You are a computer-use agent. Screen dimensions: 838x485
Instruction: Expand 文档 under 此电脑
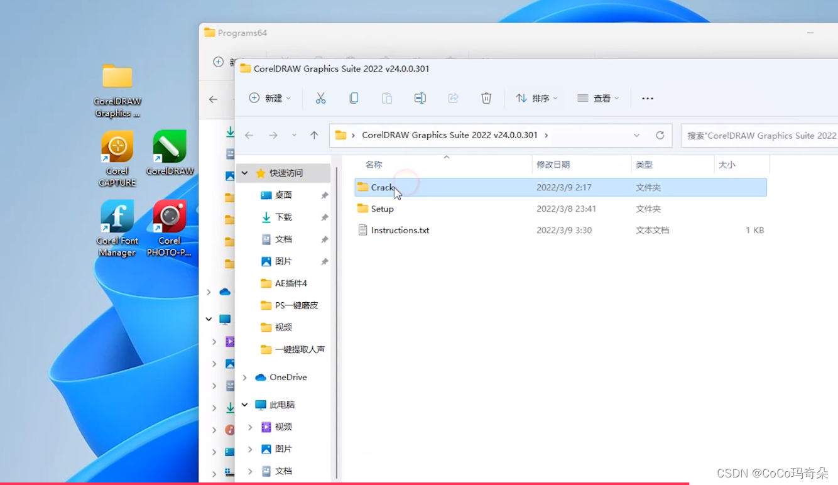point(250,471)
